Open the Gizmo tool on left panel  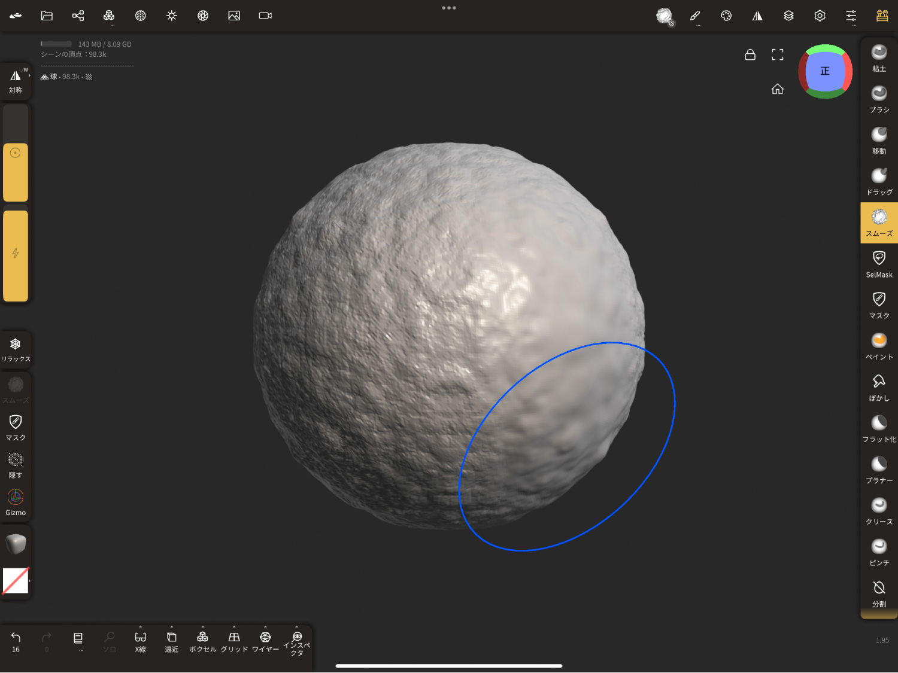coord(16,503)
